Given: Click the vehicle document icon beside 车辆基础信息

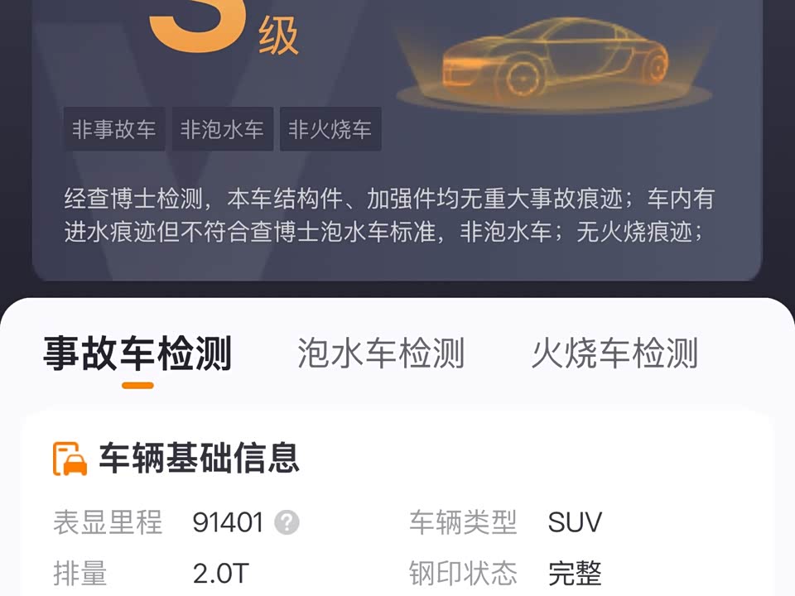Looking at the screenshot, I should (x=70, y=459).
